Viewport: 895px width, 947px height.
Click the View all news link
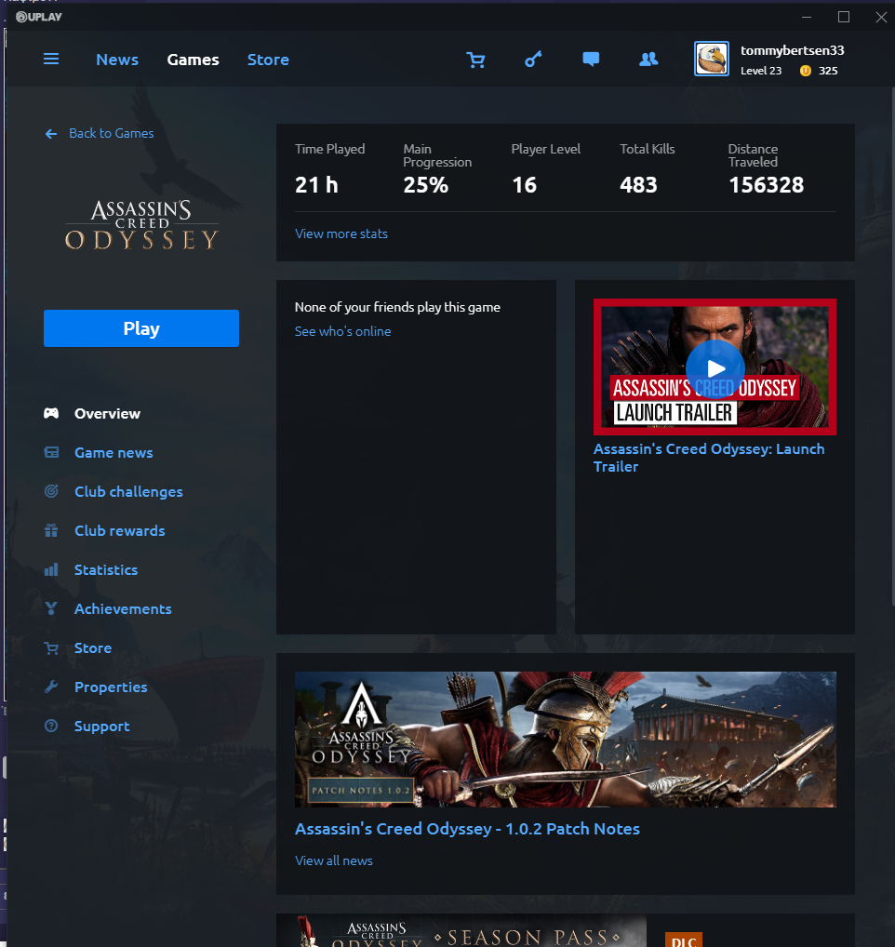(x=333, y=860)
